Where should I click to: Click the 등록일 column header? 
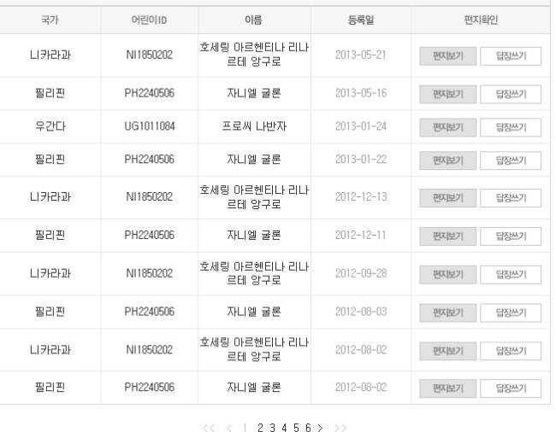pos(362,19)
